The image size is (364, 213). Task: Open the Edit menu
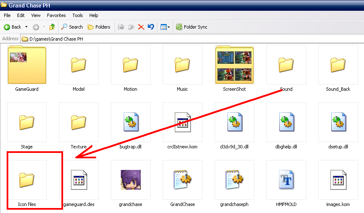click(21, 15)
